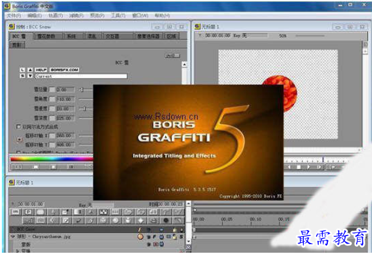
Task: Open the 帮助(H) menu
Action: (x=162, y=16)
